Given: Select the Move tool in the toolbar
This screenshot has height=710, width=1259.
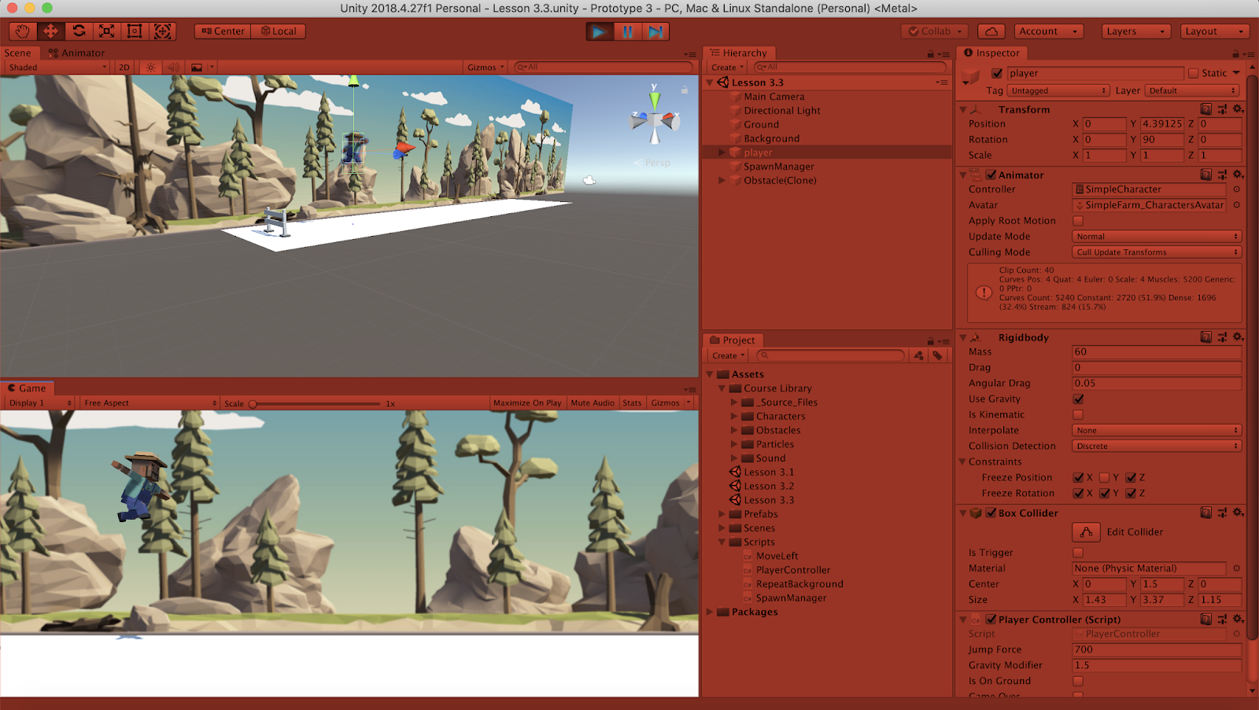Looking at the screenshot, I should coord(50,31).
